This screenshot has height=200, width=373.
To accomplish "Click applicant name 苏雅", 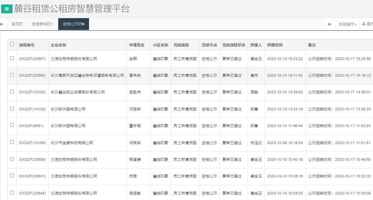I will pyautogui.click(x=133, y=176).
